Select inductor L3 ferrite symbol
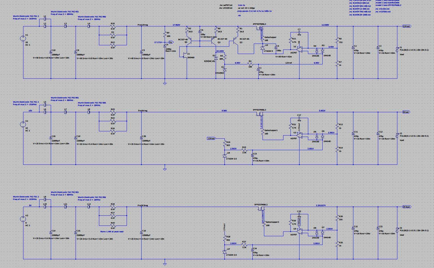The image size is (434, 268). (65, 26)
